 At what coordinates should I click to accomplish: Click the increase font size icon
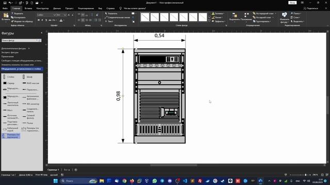tap(69, 15)
